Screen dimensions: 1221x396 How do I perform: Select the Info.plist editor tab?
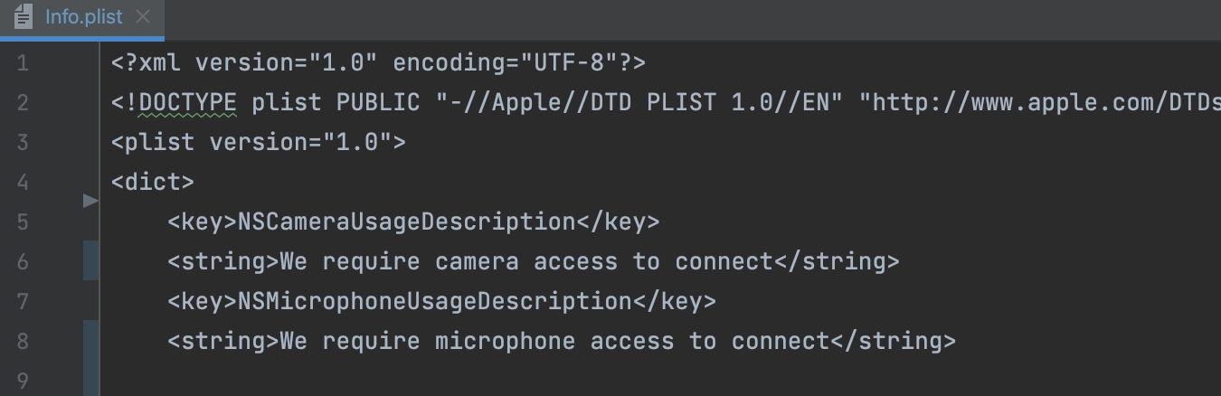(x=83, y=17)
